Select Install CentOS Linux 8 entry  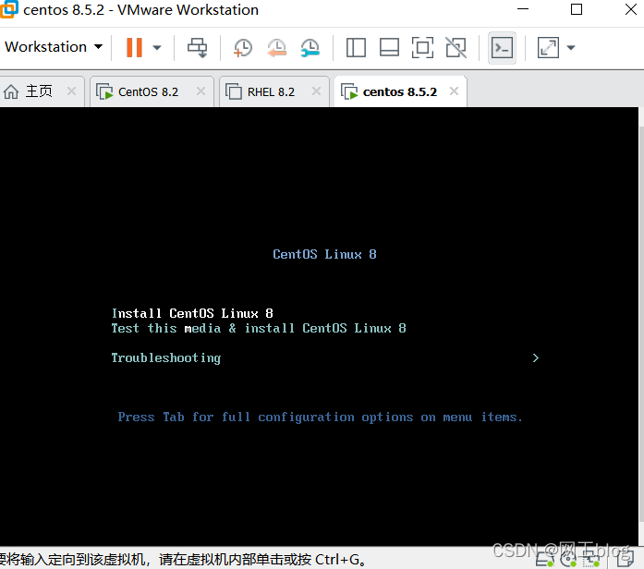coord(192,314)
